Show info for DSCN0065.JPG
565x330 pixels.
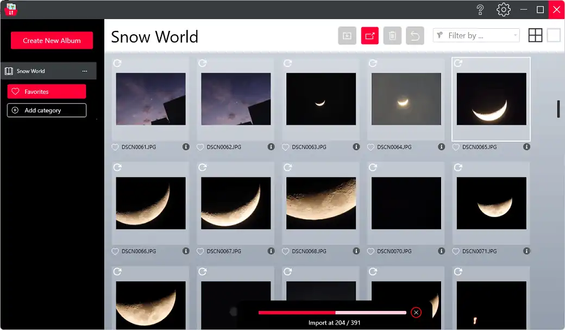pyautogui.click(x=526, y=147)
